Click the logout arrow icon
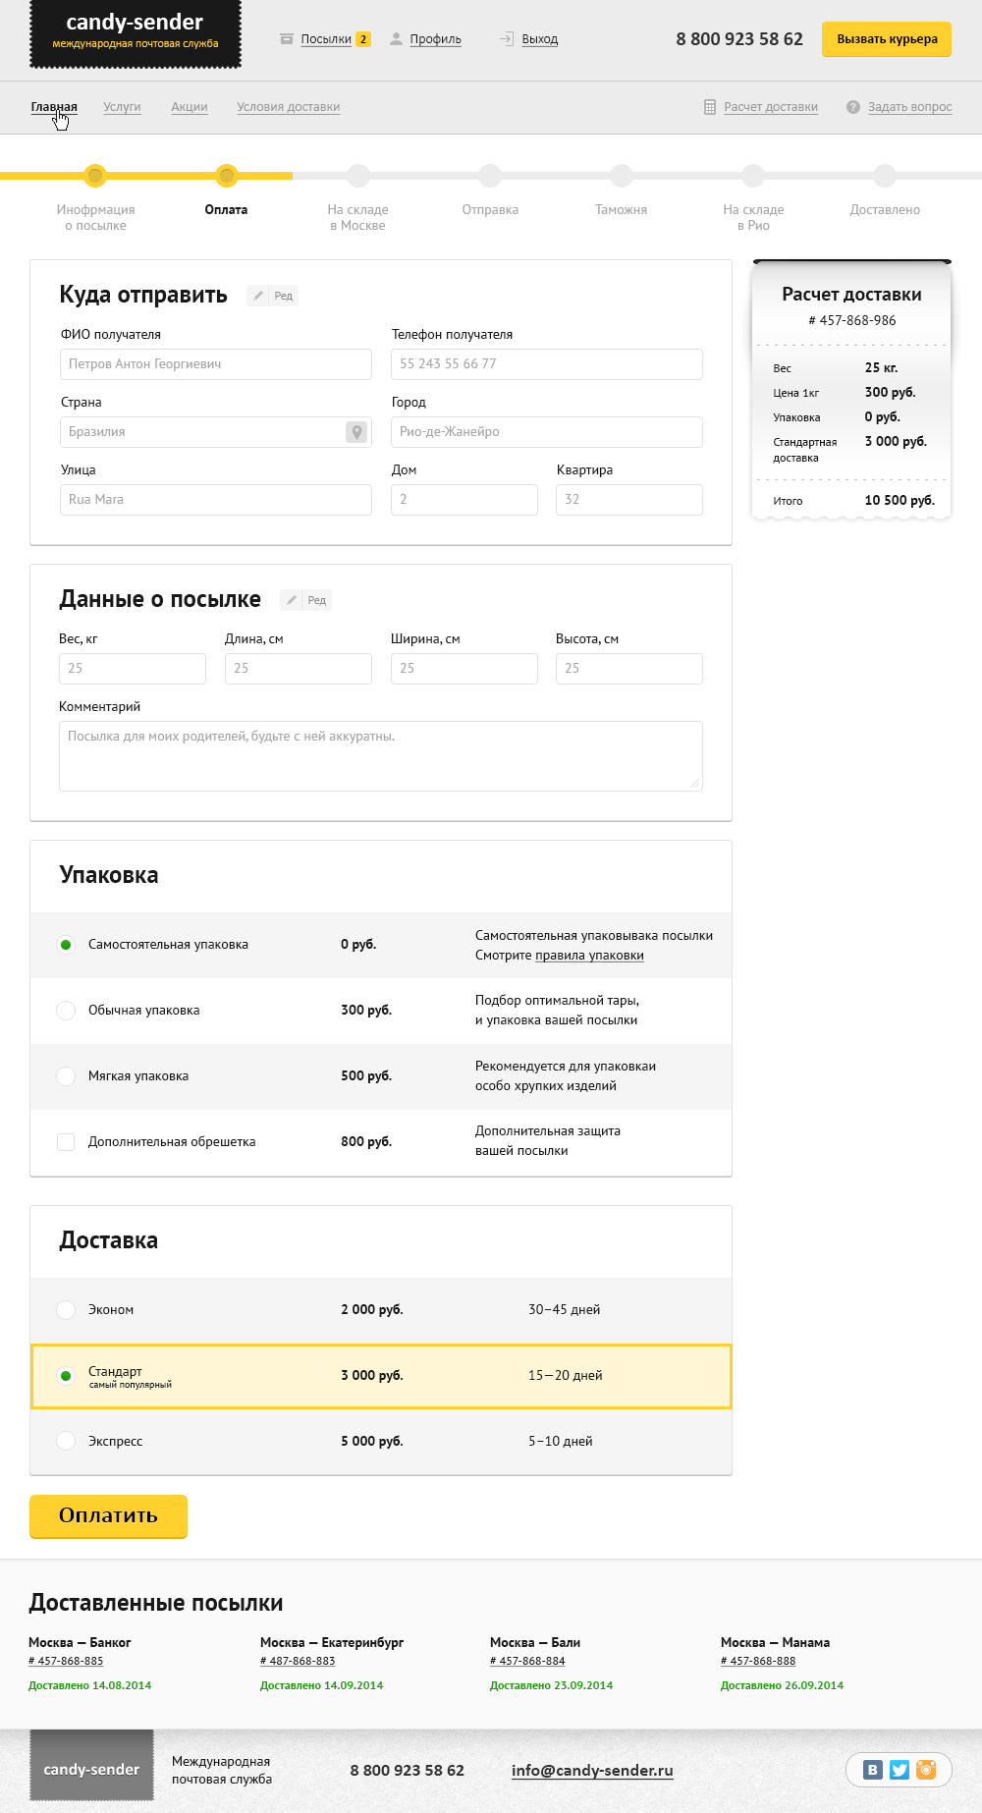 (x=507, y=39)
